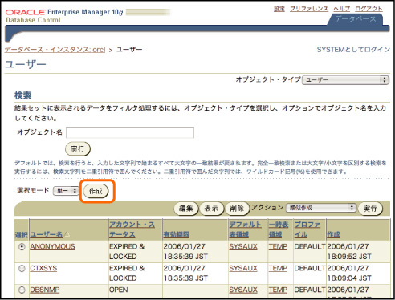This screenshot has height=300, width=395.
Task: Click the ascending sort triangle beside ユーザー名
Action: tap(67, 234)
